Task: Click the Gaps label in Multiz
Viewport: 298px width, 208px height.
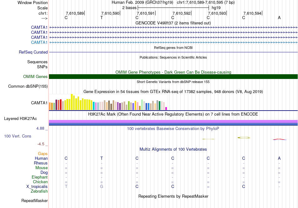Action: pyautogui.click(x=43, y=153)
